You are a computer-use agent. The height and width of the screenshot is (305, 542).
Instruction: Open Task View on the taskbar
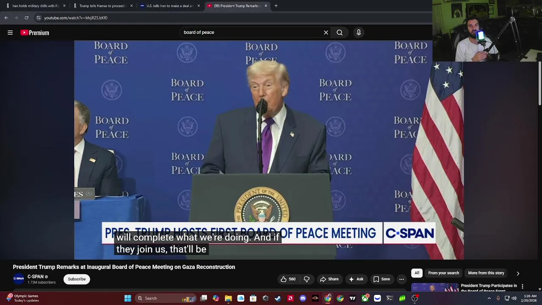pyautogui.click(x=204, y=298)
